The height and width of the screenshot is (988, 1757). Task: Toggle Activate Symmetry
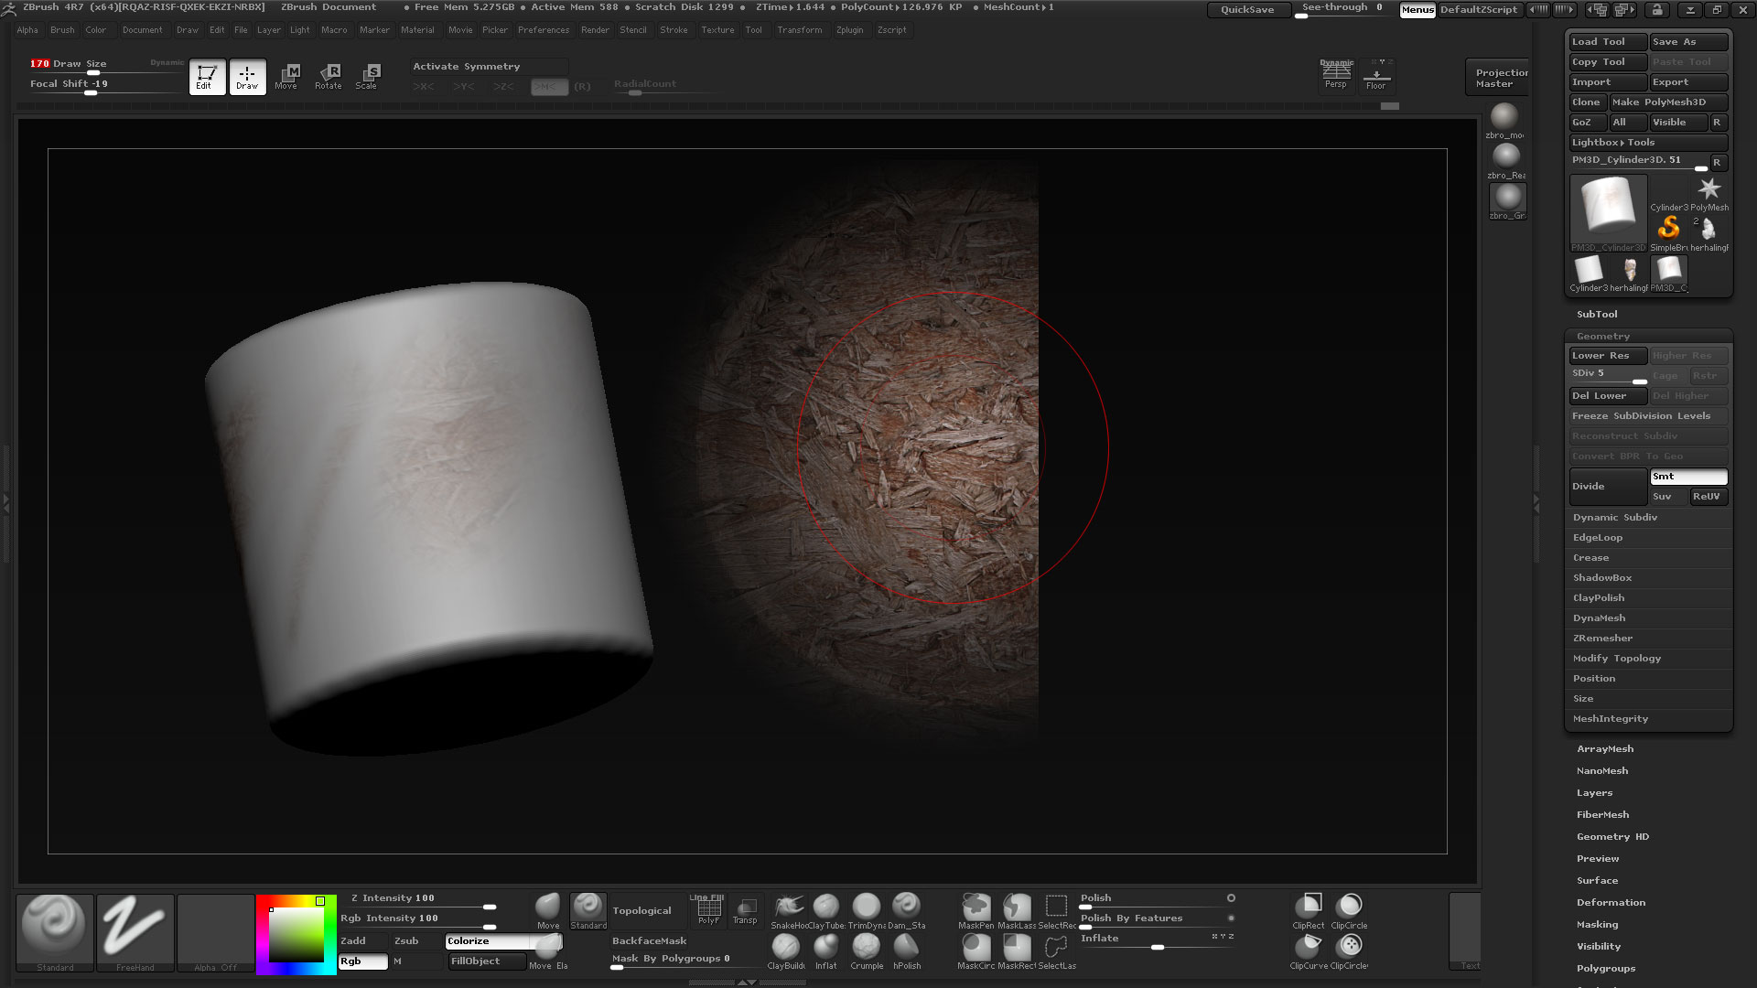[x=489, y=67]
